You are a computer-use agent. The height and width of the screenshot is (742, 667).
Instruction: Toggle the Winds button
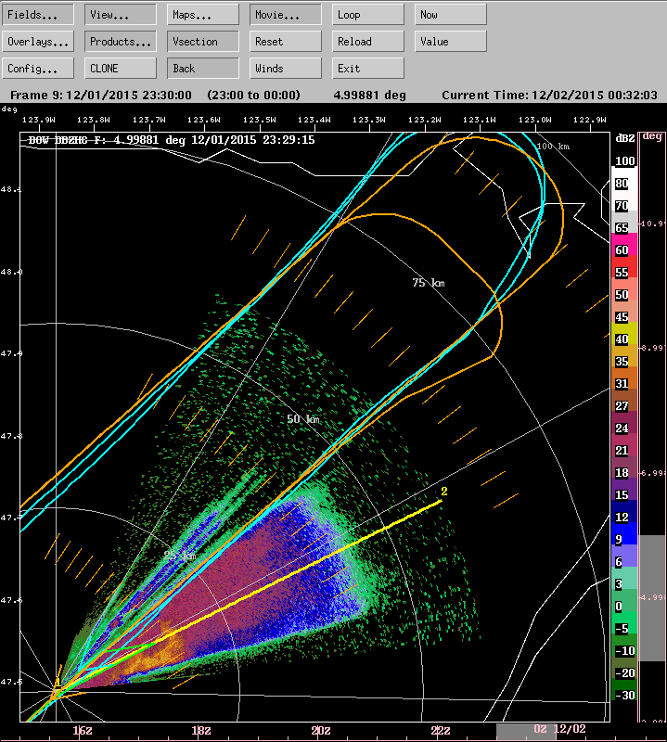(x=286, y=69)
